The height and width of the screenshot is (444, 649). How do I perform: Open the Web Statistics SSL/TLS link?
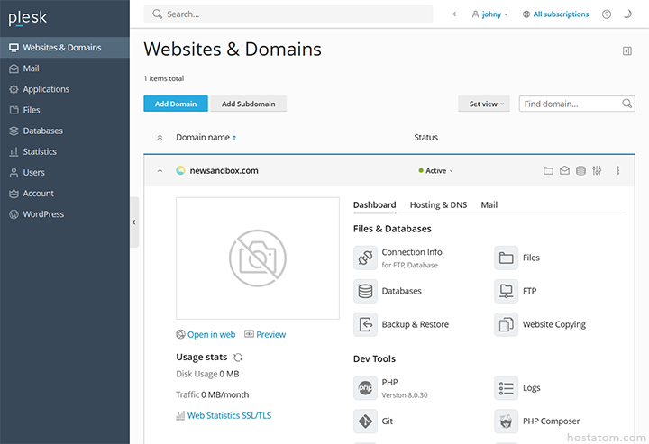pos(229,415)
